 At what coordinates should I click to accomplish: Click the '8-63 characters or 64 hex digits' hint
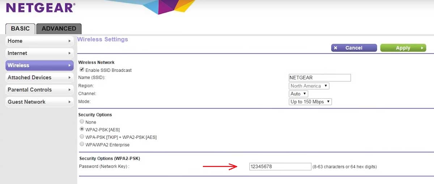(345, 167)
